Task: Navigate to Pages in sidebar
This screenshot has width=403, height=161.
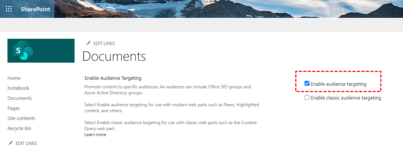Action: (x=14, y=108)
